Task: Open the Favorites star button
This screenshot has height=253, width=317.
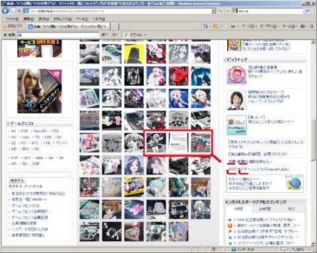Action: (x=13, y=26)
